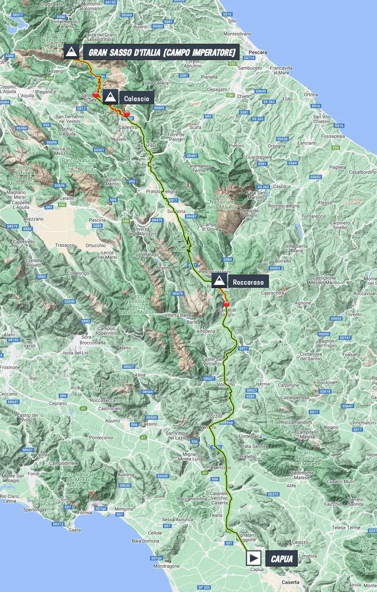Click the SR630 road shield near Ausonia

(125, 485)
